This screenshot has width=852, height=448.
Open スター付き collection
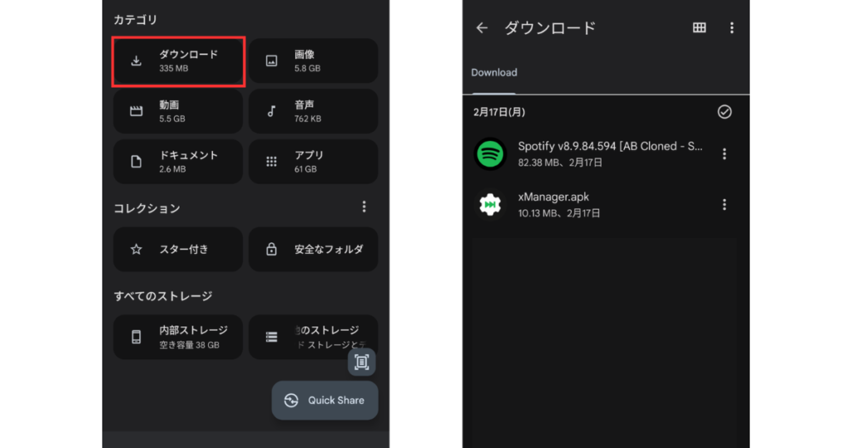pyautogui.click(x=178, y=249)
